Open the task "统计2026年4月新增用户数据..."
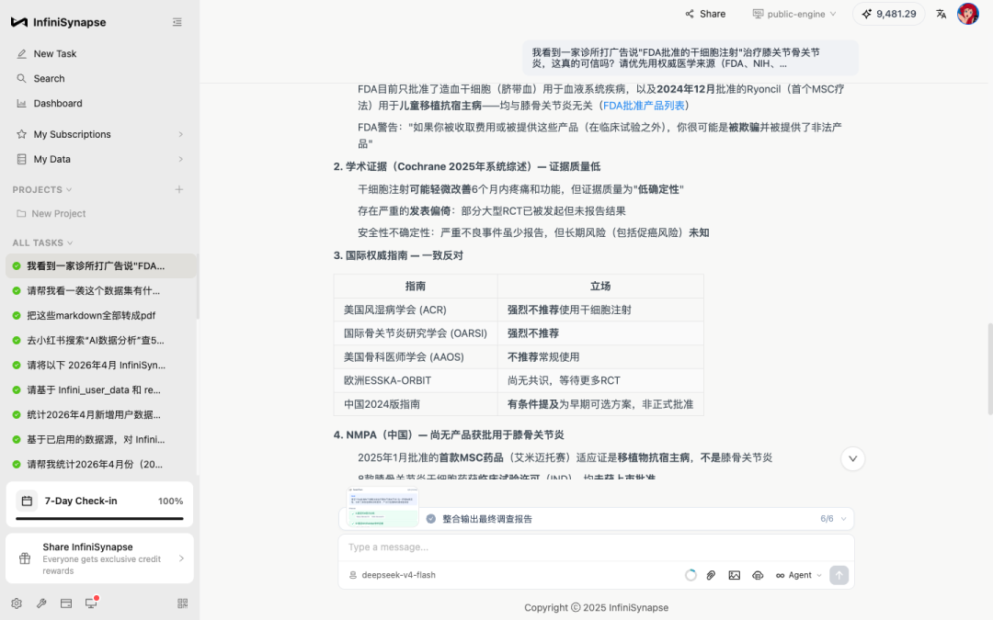Viewport: 993px width, 620px height. [x=101, y=414]
